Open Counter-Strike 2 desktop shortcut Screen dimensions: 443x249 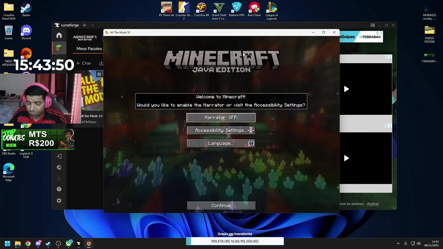tap(184, 11)
